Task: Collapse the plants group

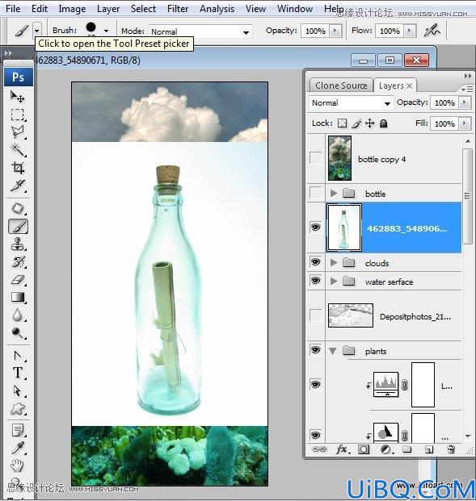Action: point(333,351)
